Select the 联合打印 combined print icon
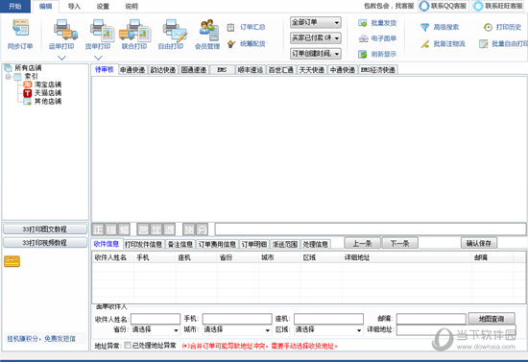The height and width of the screenshot is (362, 528). 134,30
